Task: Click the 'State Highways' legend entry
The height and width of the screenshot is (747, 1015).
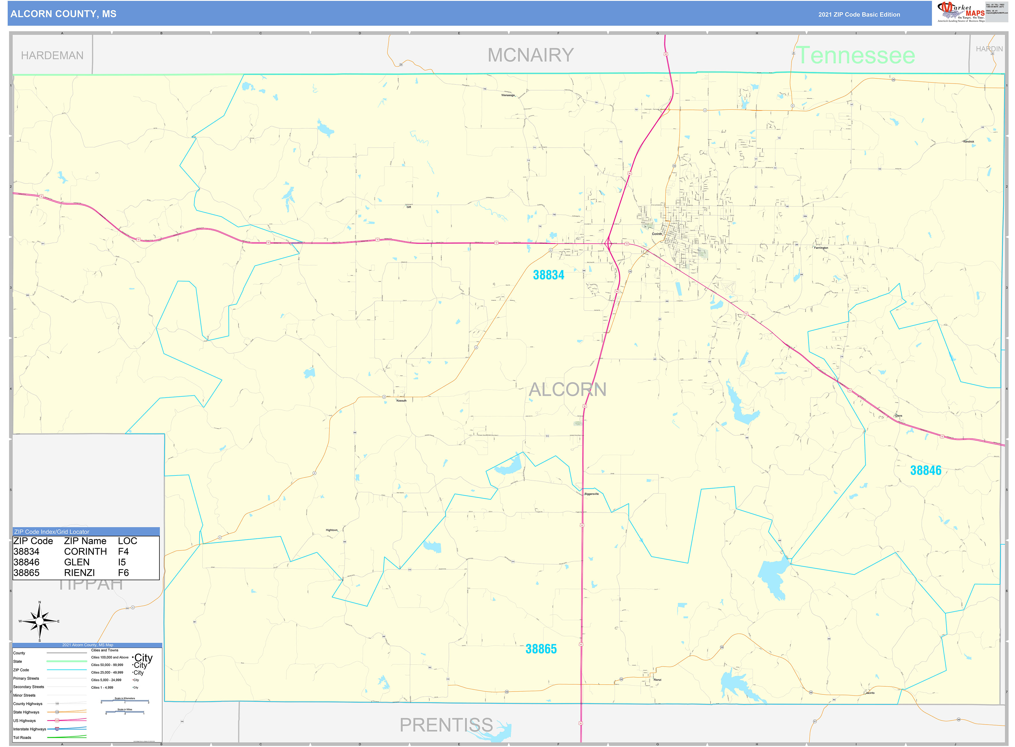Action: pyautogui.click(x=26, y=712)
